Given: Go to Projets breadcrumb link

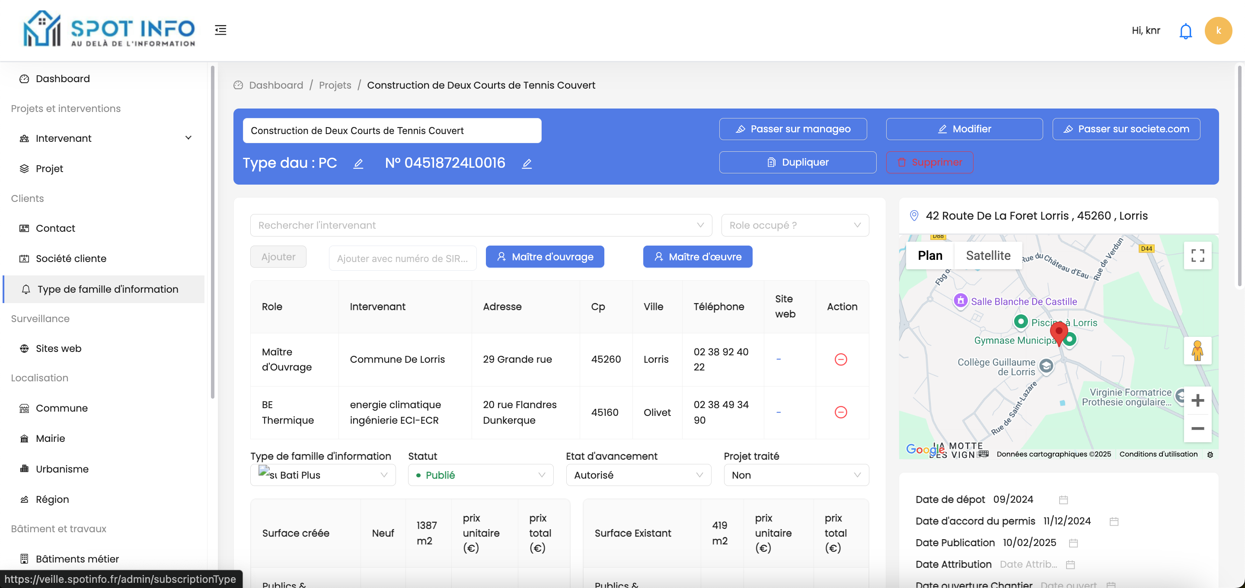Looking at the screenshot, I should pyautogui.click(x=335, y=85).
